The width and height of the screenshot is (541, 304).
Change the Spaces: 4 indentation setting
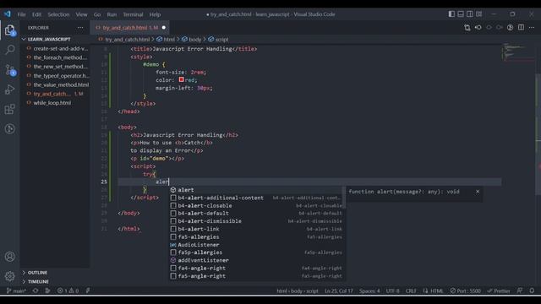click(369, 290)
